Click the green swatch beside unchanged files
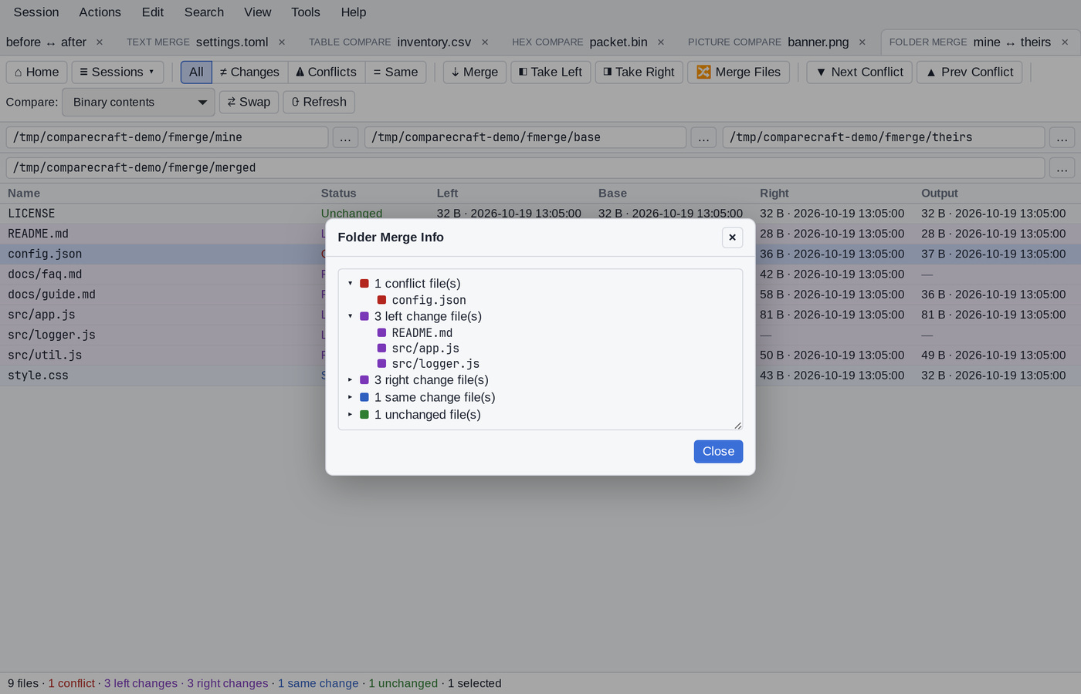1081x694 pixels. 364,415
